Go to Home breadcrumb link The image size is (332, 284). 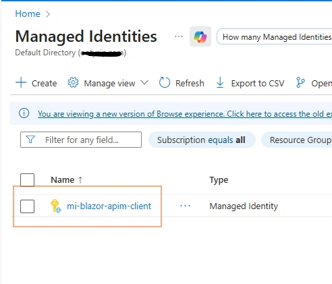click(28, 13)
